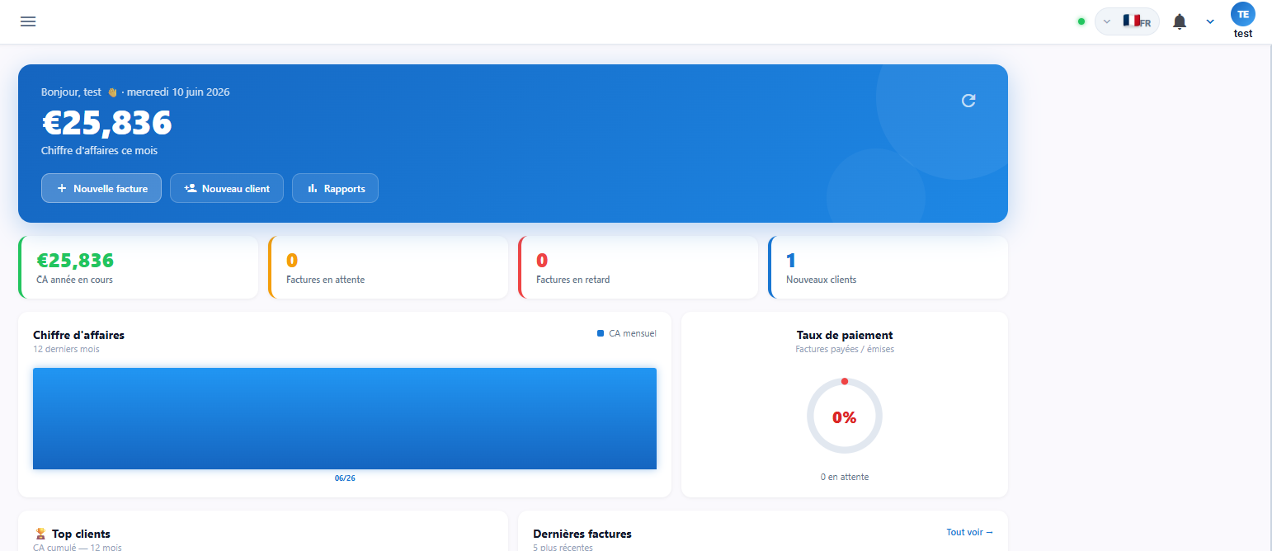Screen dimensions: 1272x551
Task: Click the green online status dot
Action: 1081,21
